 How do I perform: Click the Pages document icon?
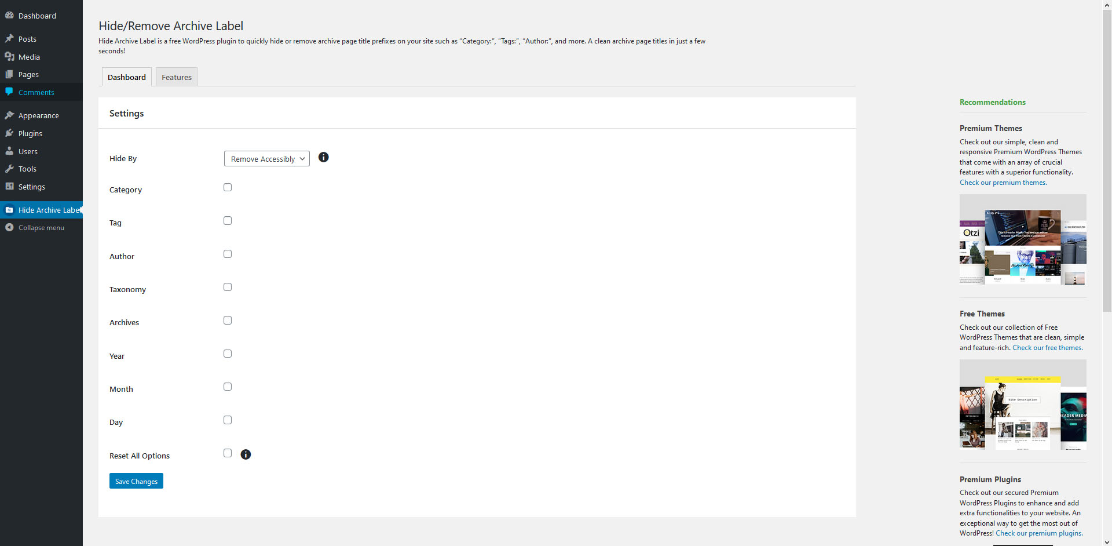click(x=9, y=74)
